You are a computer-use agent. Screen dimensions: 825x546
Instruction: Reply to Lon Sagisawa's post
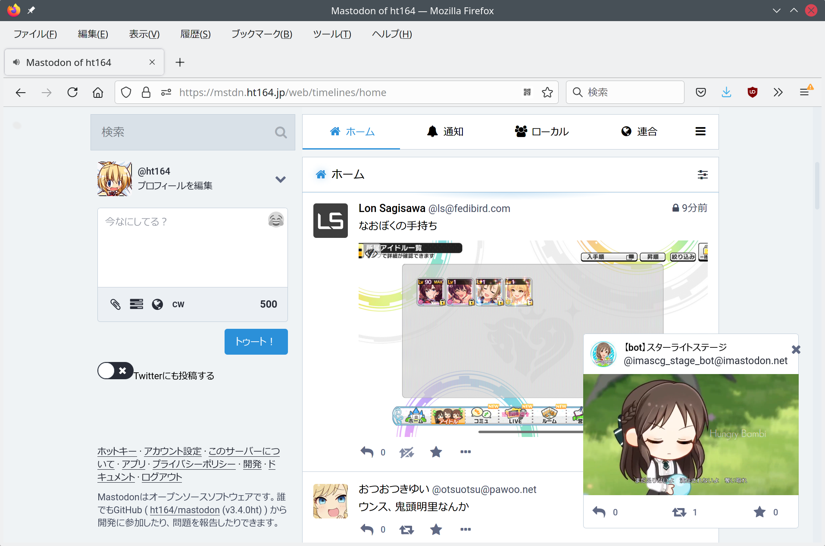(367, 452)
